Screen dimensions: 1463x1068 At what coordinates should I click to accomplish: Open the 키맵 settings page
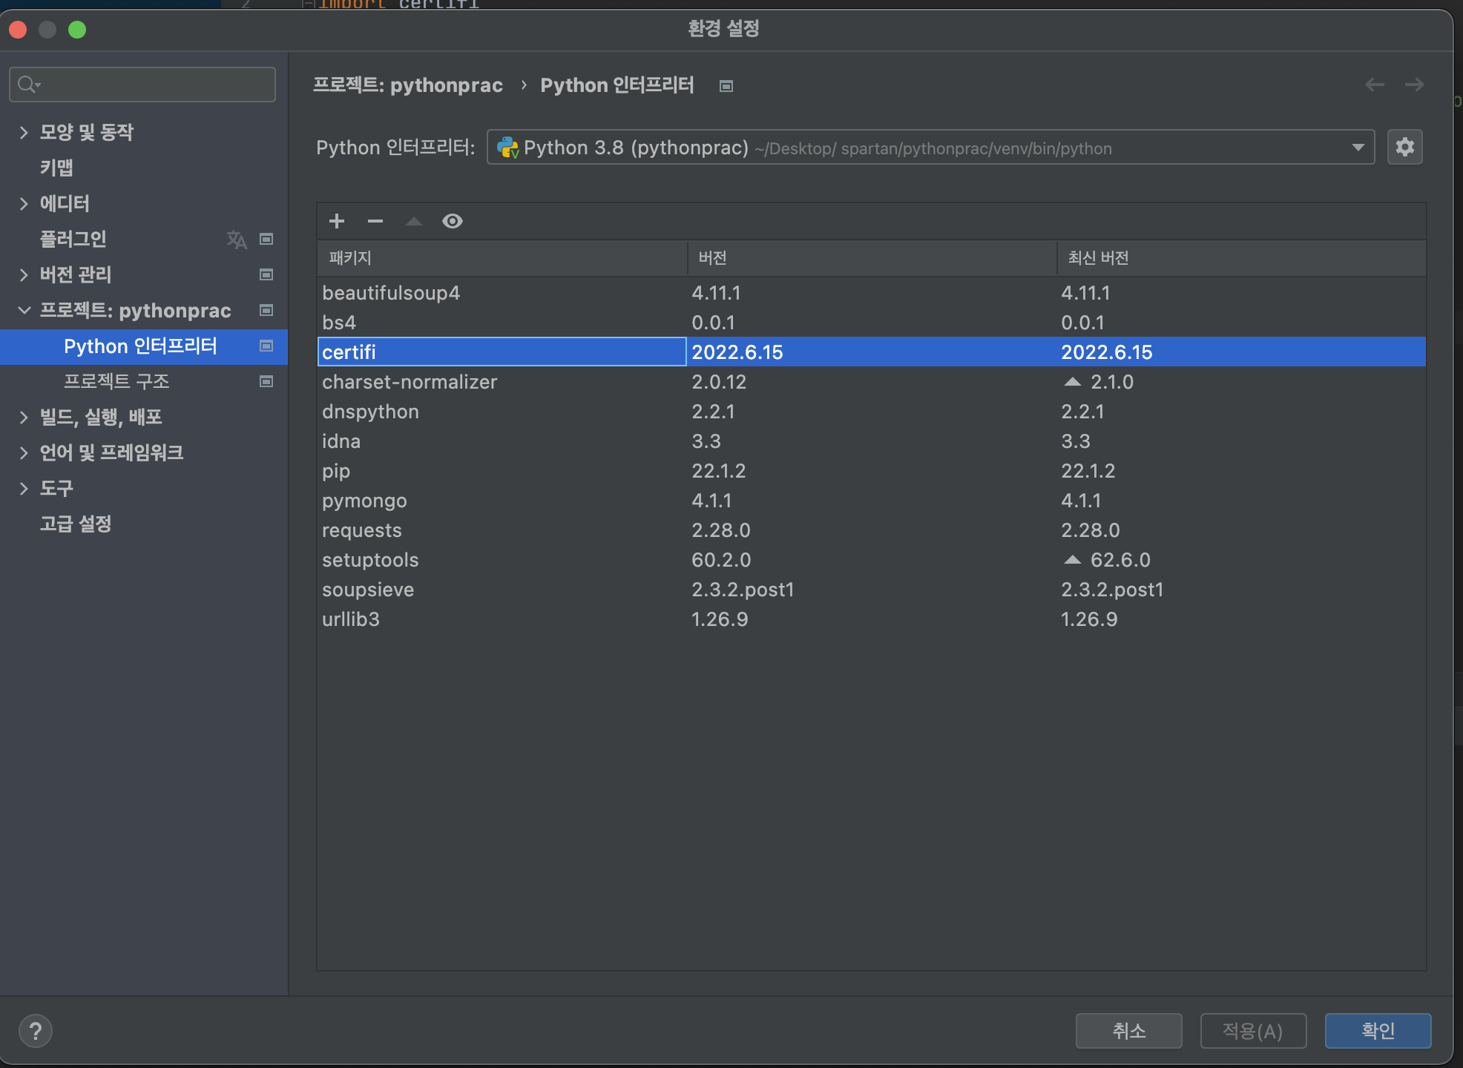click(x=56, y=168)
